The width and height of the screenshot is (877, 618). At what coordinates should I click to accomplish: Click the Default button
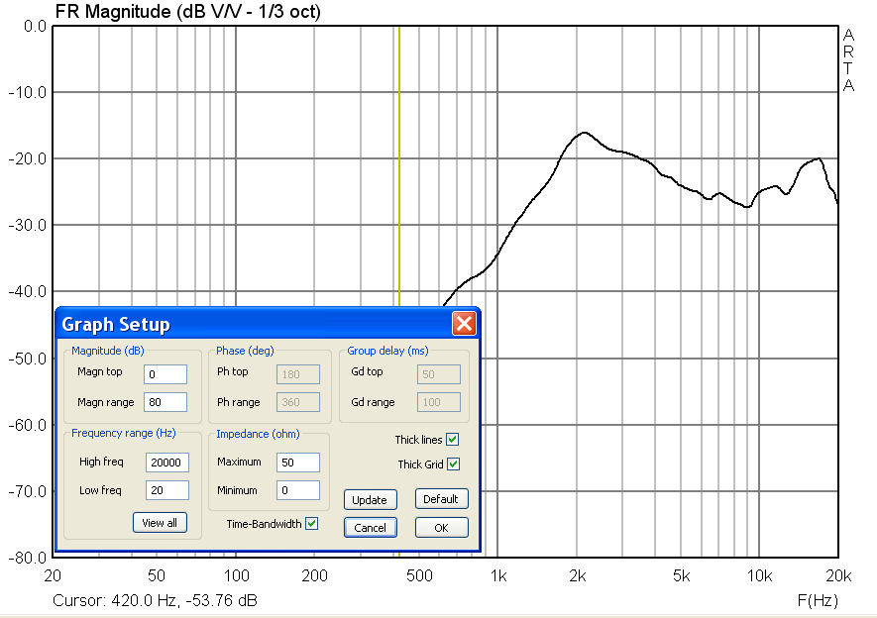(441, 498)
